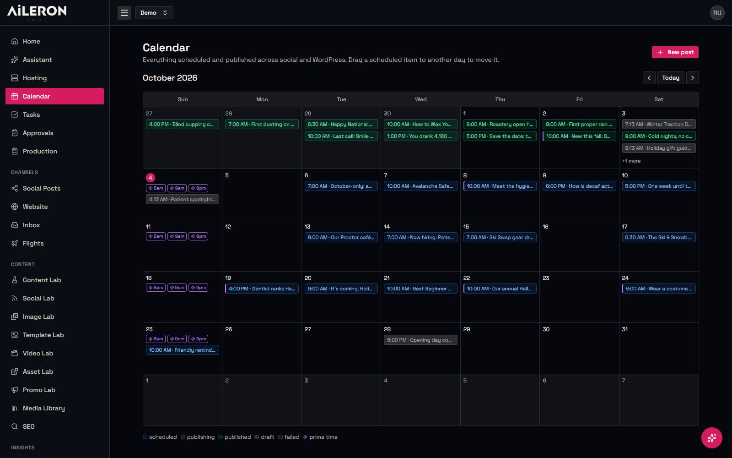Click 8am prime time chip on October 4
This screenshot has width=732, height=458.
pos(156,188)
